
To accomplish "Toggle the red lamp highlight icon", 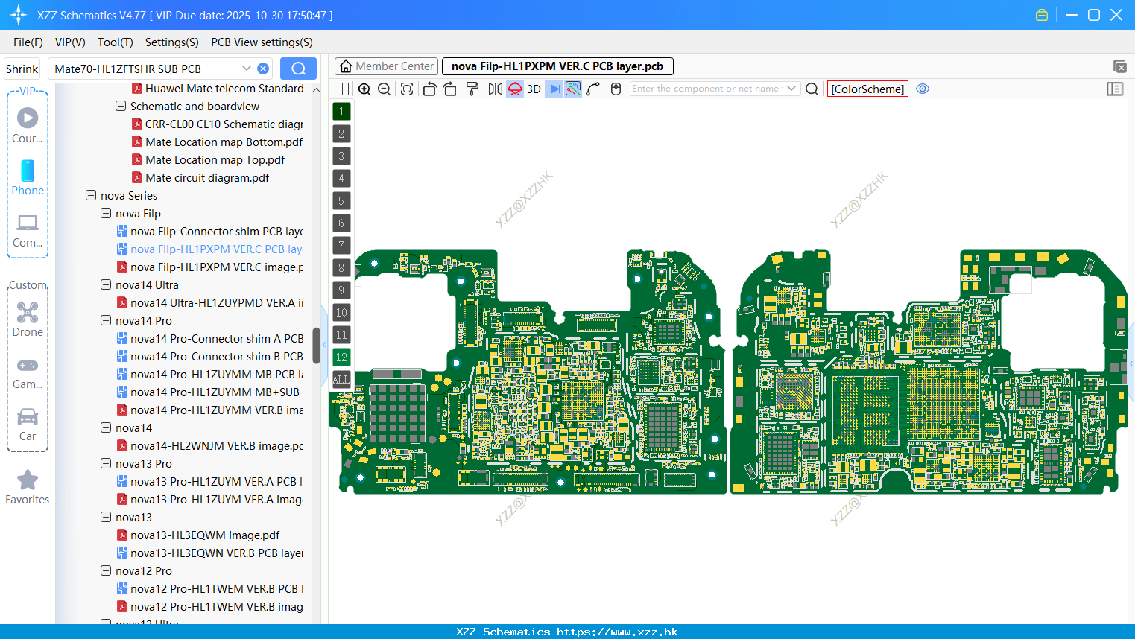I will pyautogui.click(x=515, y=89).
